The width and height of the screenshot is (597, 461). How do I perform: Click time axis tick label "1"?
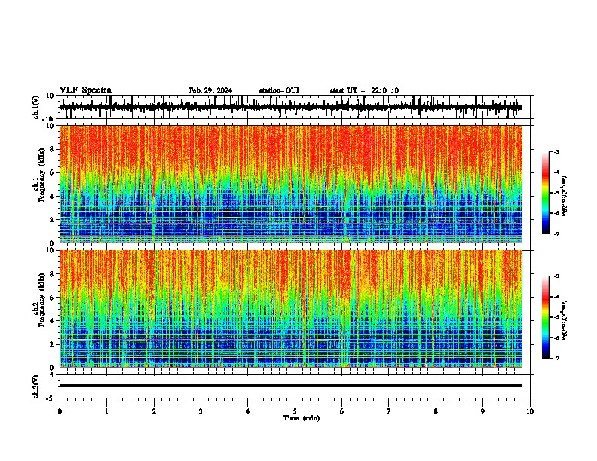(106, 411)
